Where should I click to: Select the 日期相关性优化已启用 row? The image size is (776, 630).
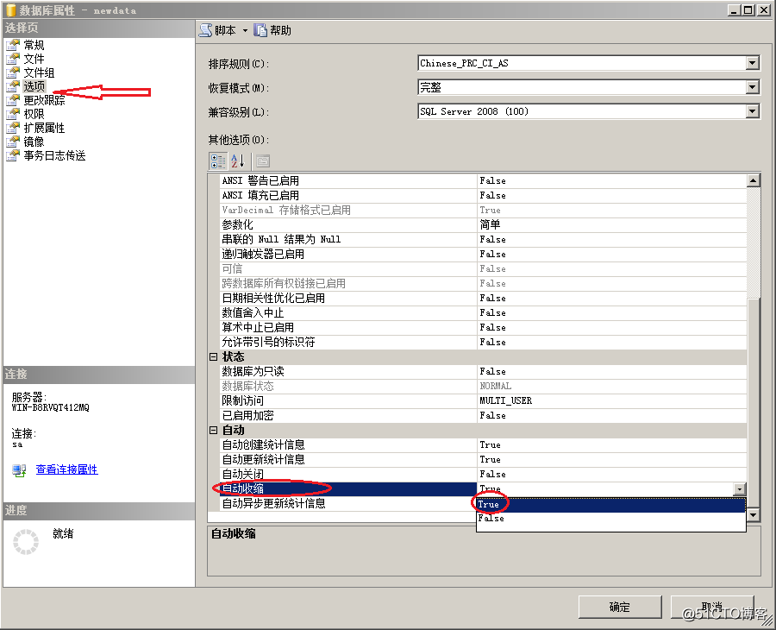tap(483, 298)
